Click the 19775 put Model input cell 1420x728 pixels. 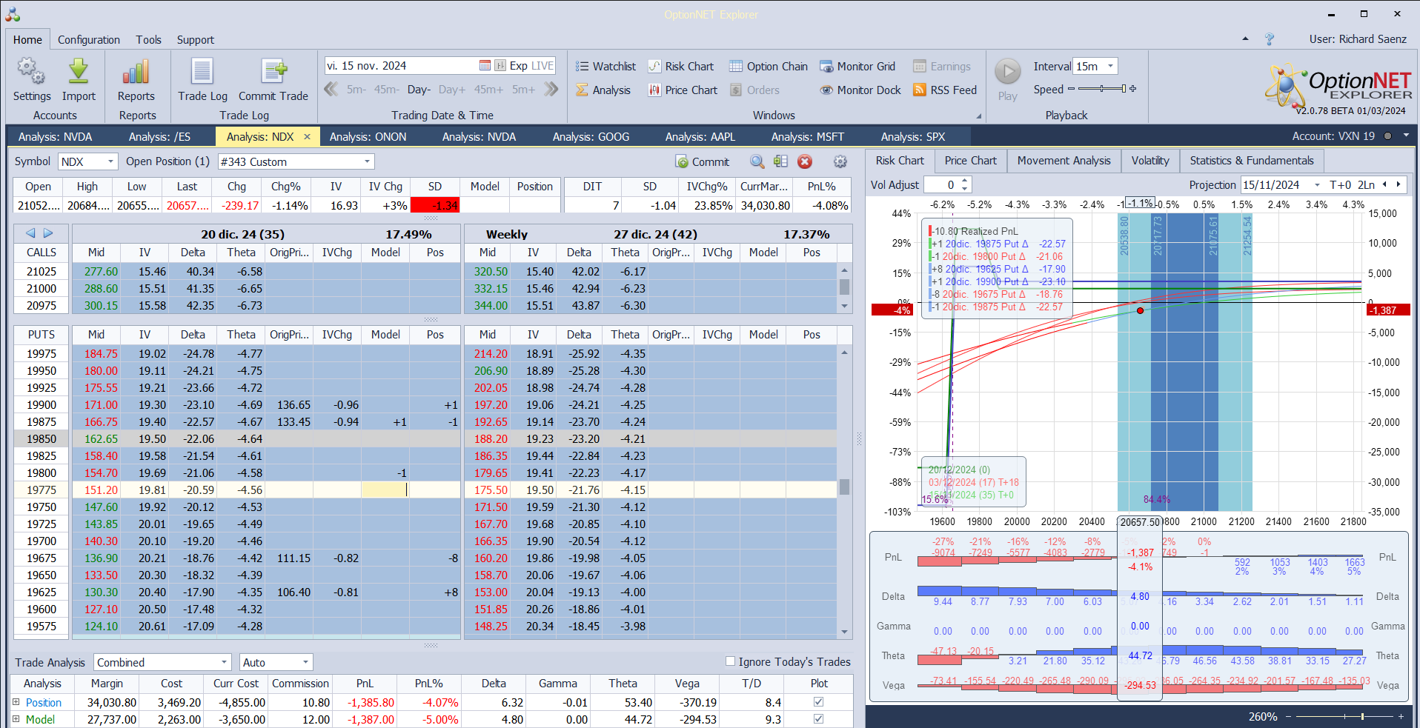coord(385,490)
